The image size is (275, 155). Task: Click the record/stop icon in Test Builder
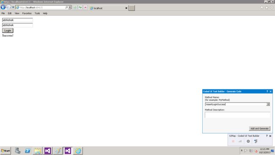pyautogui.click(x=233, y=141)
